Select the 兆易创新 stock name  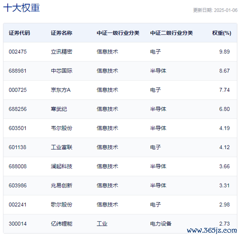tap(62, 185)
